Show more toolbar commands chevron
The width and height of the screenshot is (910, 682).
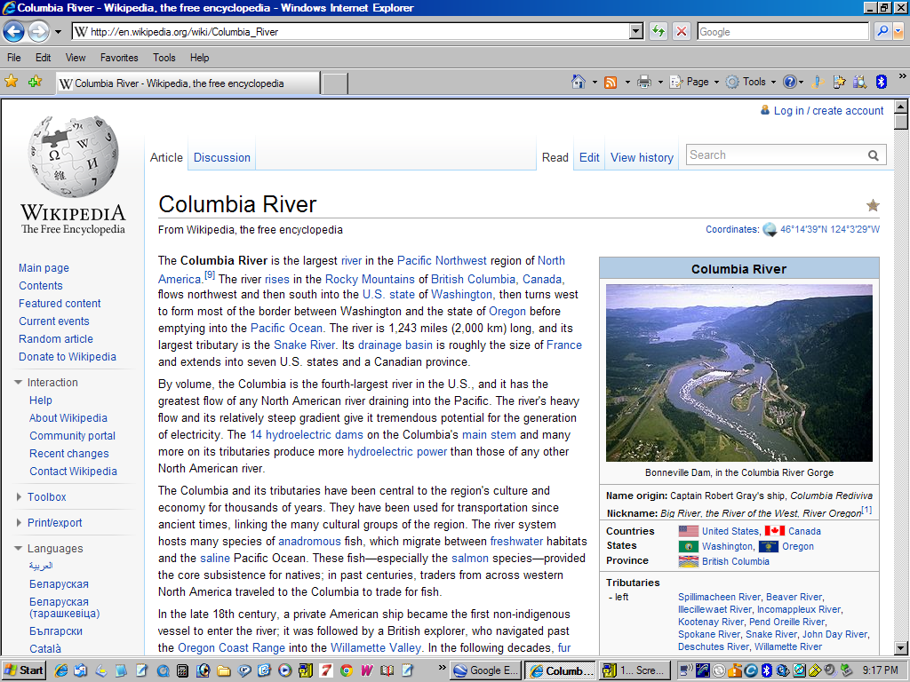click(x=902, y=75)
